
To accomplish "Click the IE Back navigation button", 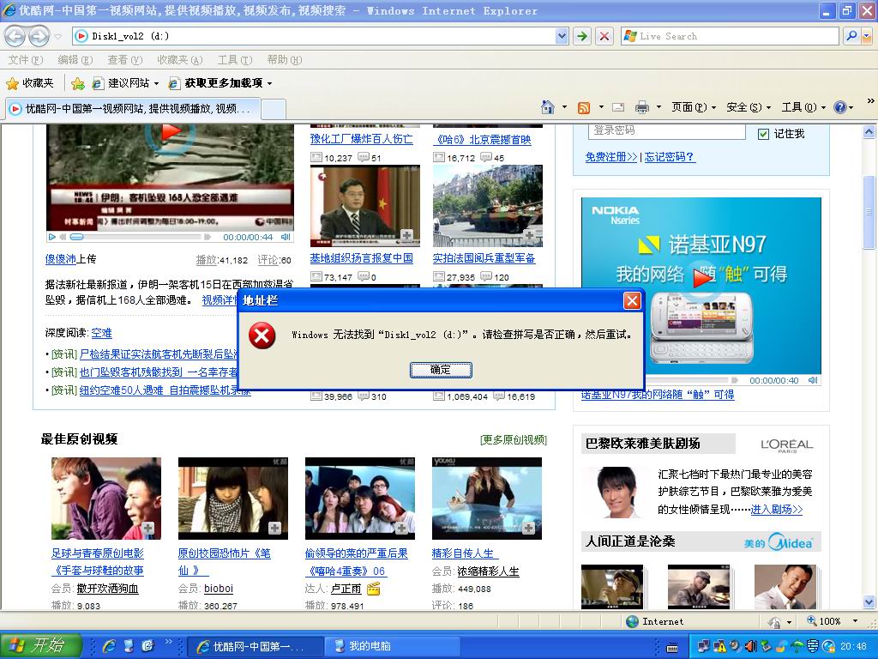I will [x=15, y=36].
